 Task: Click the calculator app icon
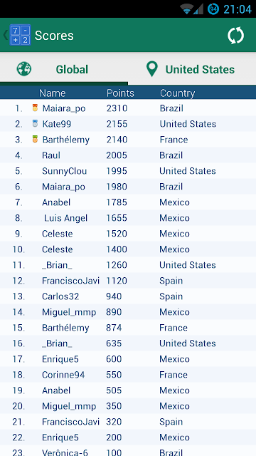20,35
